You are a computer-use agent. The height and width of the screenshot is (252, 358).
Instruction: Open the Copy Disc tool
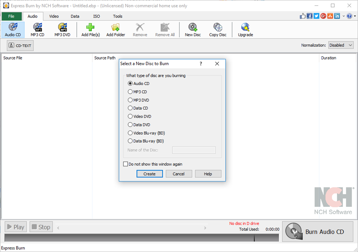pyautogui.click(x=218, y=29)
